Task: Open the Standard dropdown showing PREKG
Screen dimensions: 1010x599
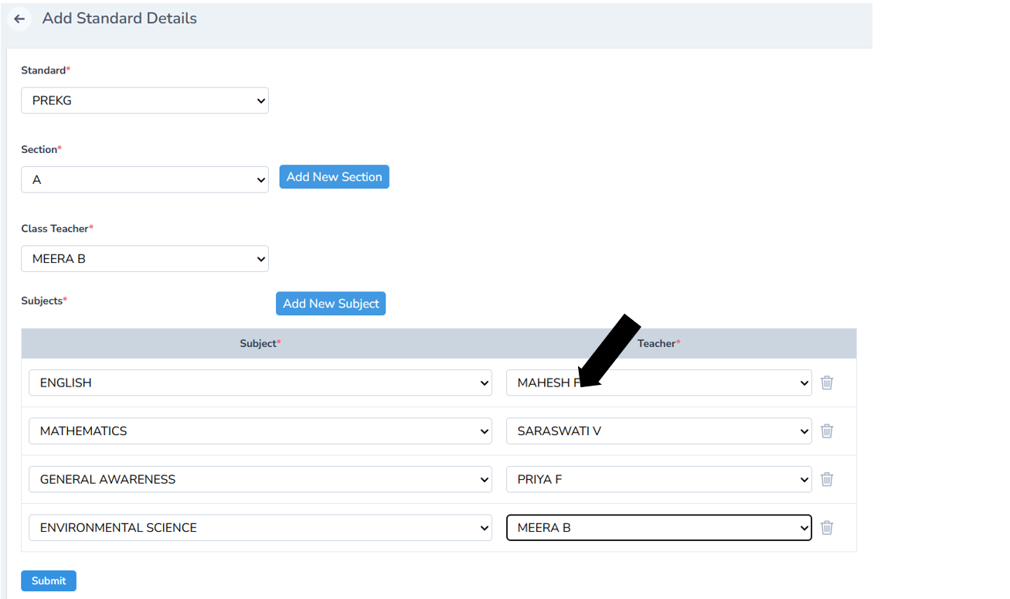Action: [145, 100]
